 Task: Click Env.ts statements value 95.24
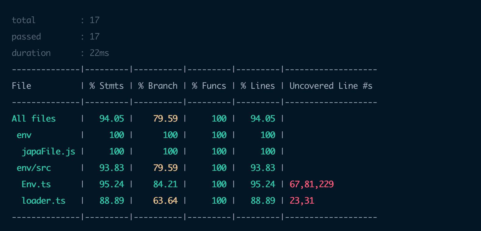pos(112,184)
